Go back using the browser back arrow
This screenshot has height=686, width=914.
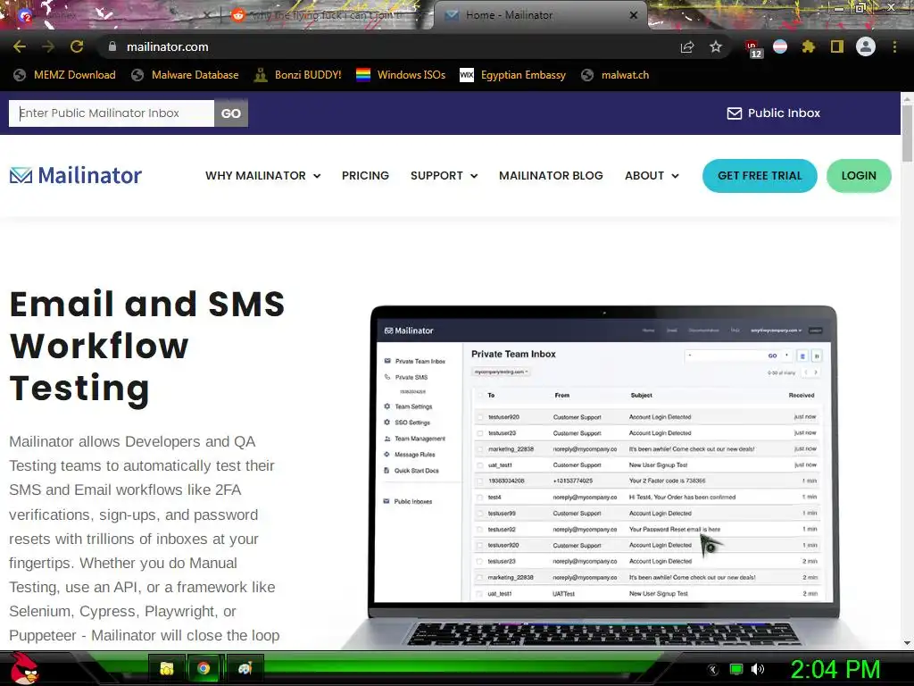click(20, 46)
